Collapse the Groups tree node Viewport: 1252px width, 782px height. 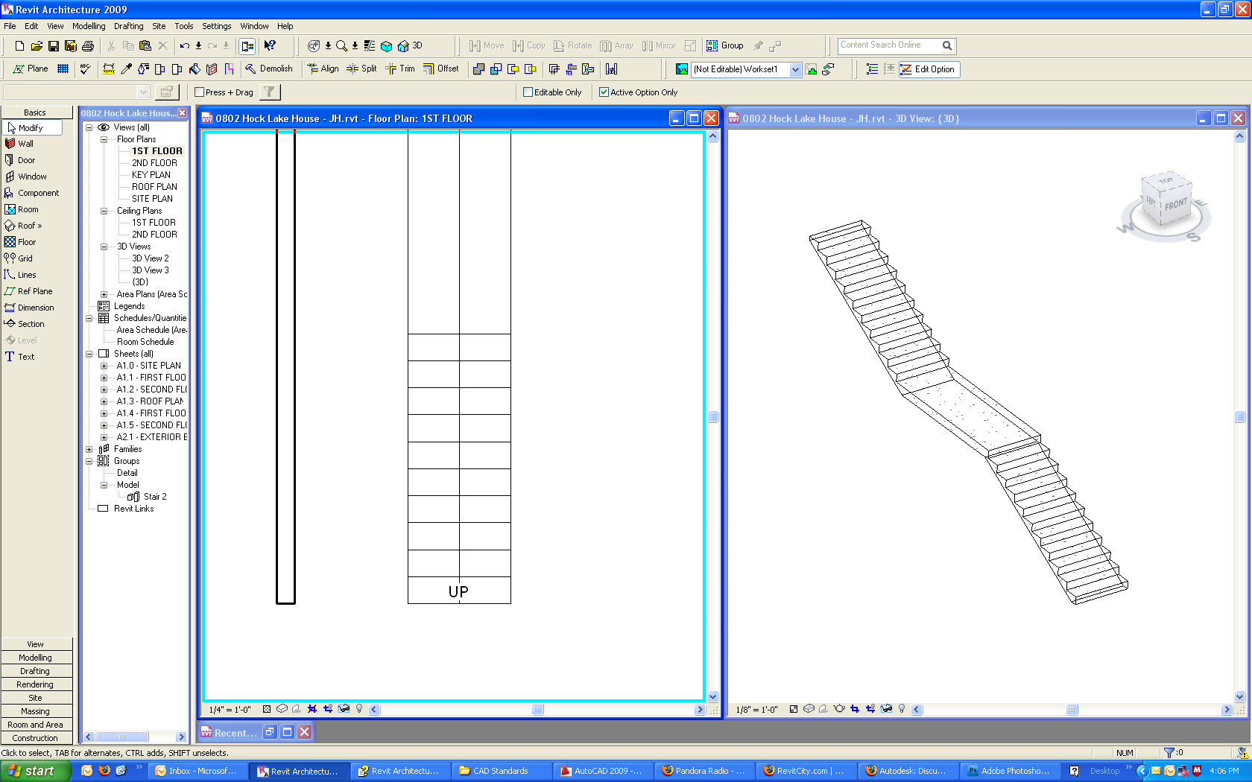tap(89, 461)
